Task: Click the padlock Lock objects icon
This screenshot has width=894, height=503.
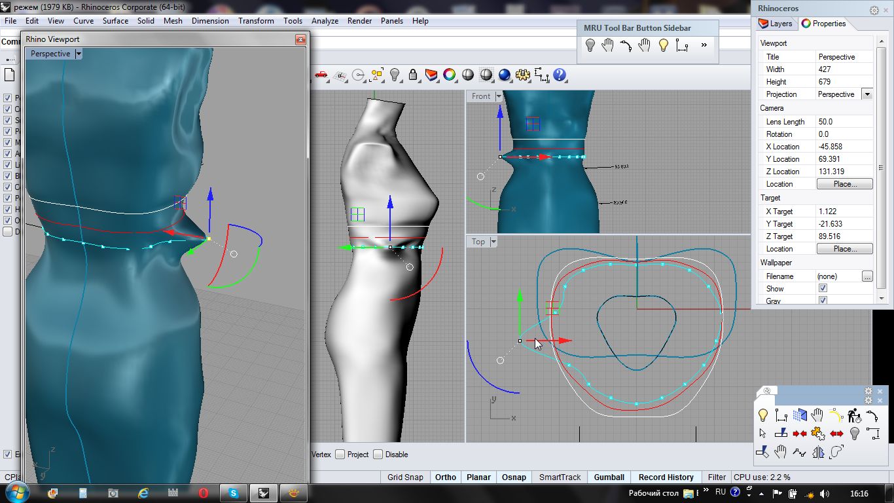Action: click(413, 75)
